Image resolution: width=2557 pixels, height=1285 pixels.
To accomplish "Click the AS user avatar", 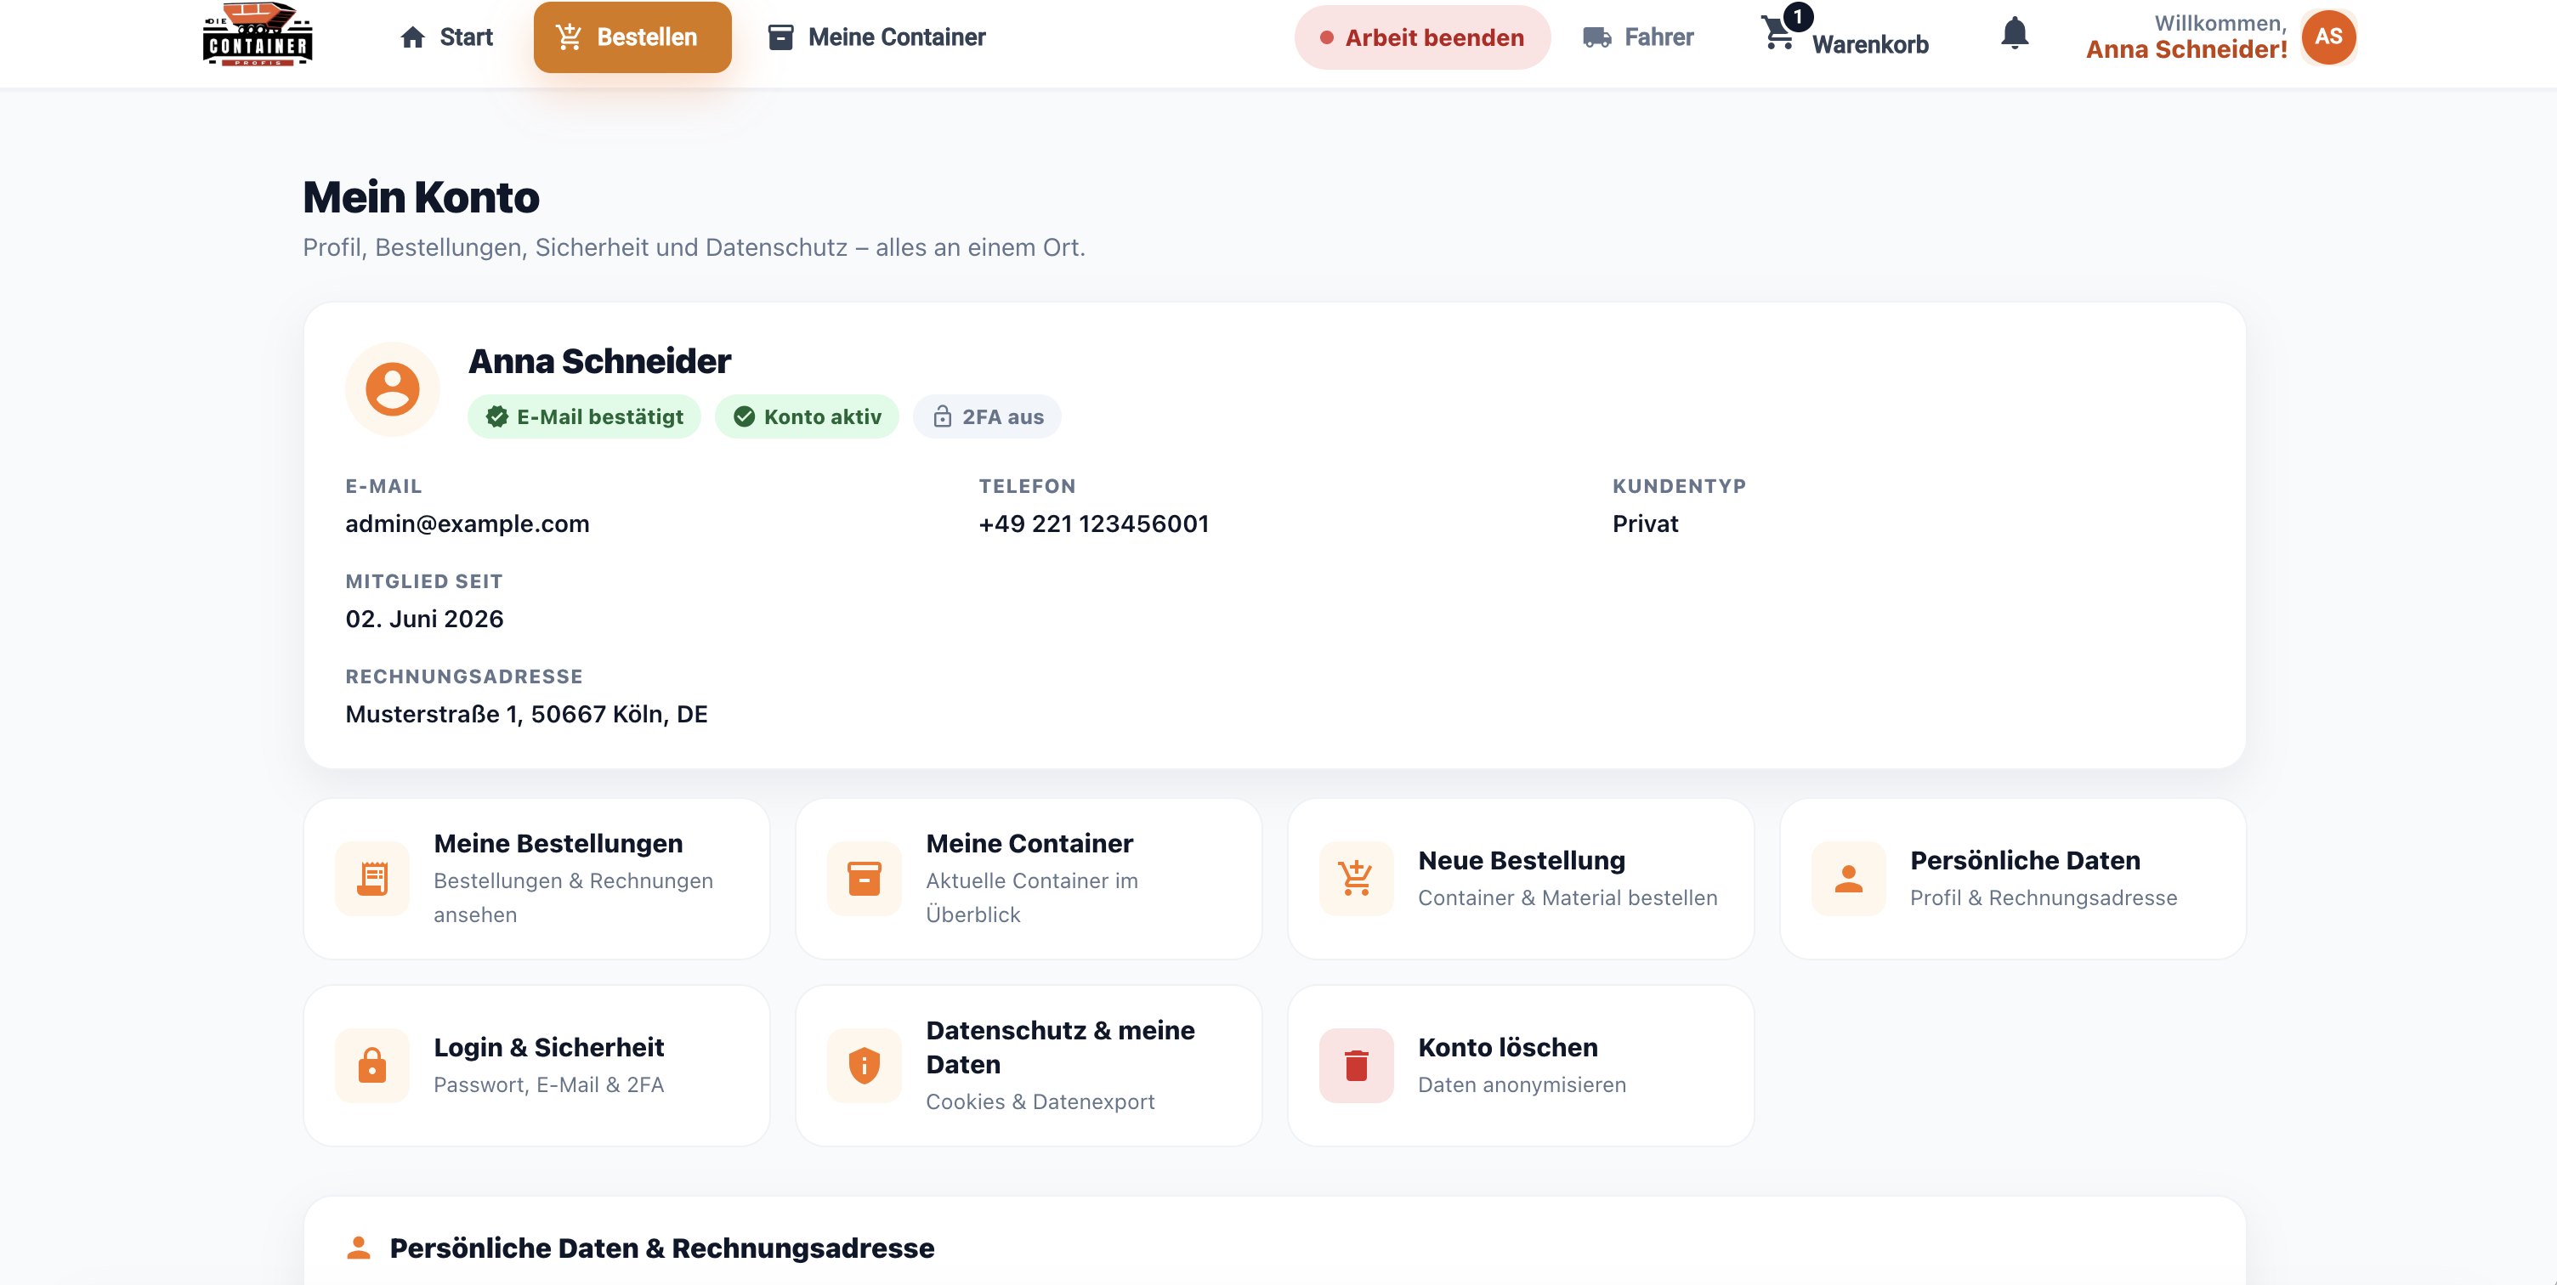I will pyautogui.click(x=2327, y=37).
